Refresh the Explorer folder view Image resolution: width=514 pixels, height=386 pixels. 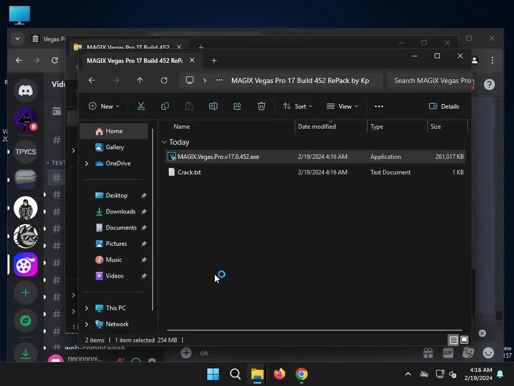[x=164, y=80]
